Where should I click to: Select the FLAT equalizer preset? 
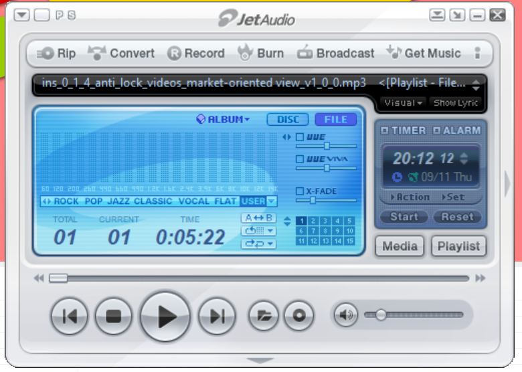tap(226, 201)
